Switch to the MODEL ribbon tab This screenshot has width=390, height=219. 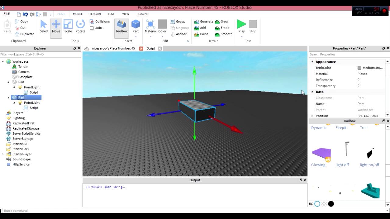pos(78,14)
